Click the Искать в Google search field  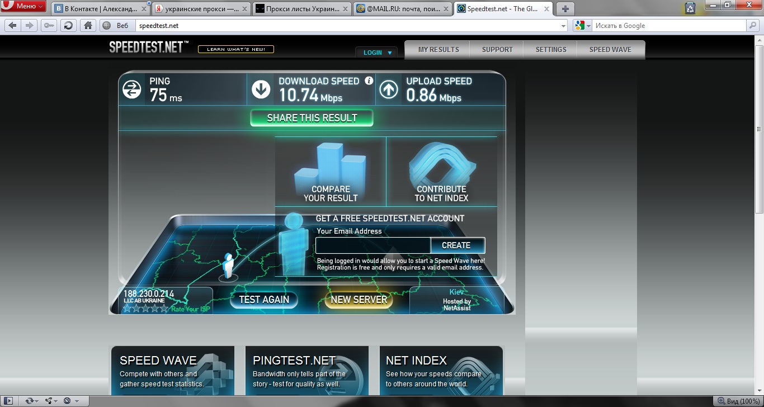click(x=670, y=26)
